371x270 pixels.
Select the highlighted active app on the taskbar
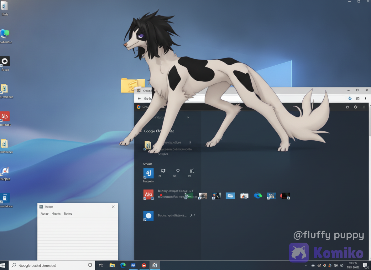click(x=154, y=265)
